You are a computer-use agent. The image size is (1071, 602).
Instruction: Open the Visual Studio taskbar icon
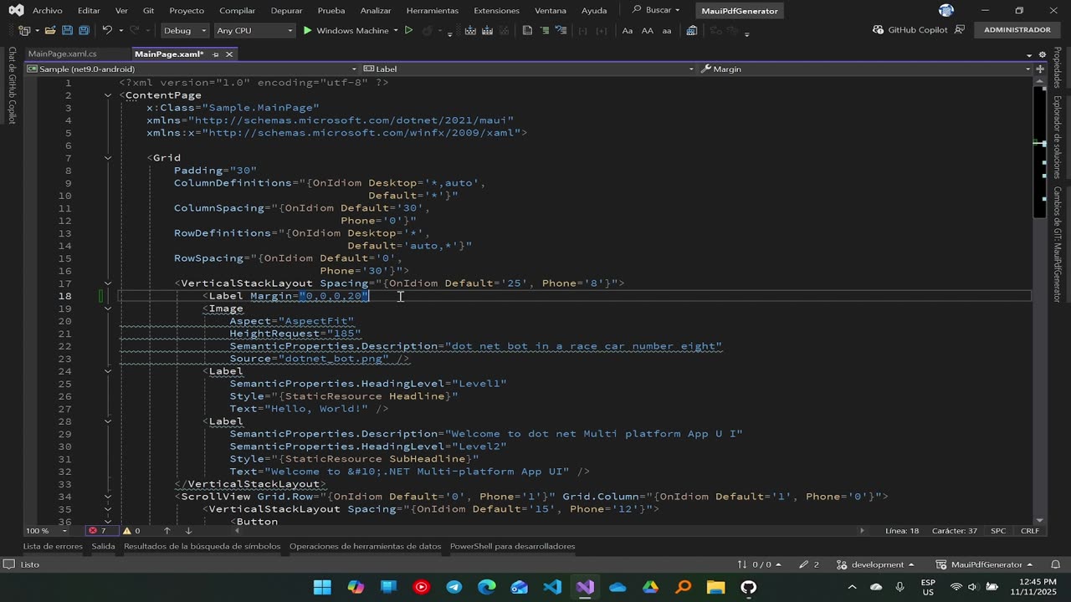tap(585, 587)
